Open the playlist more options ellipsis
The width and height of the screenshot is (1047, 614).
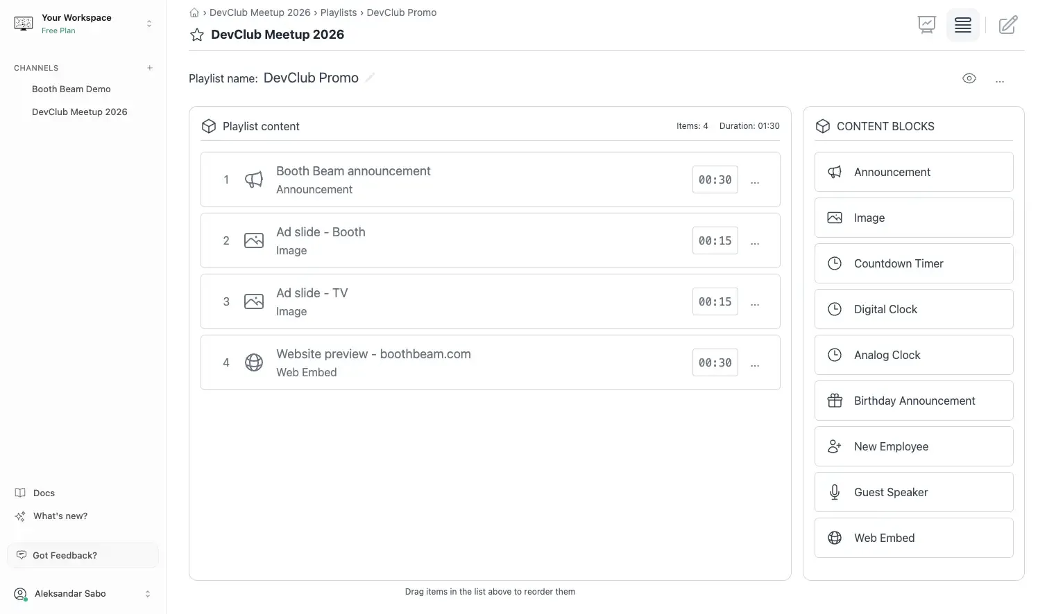(x=1000, y=79)
